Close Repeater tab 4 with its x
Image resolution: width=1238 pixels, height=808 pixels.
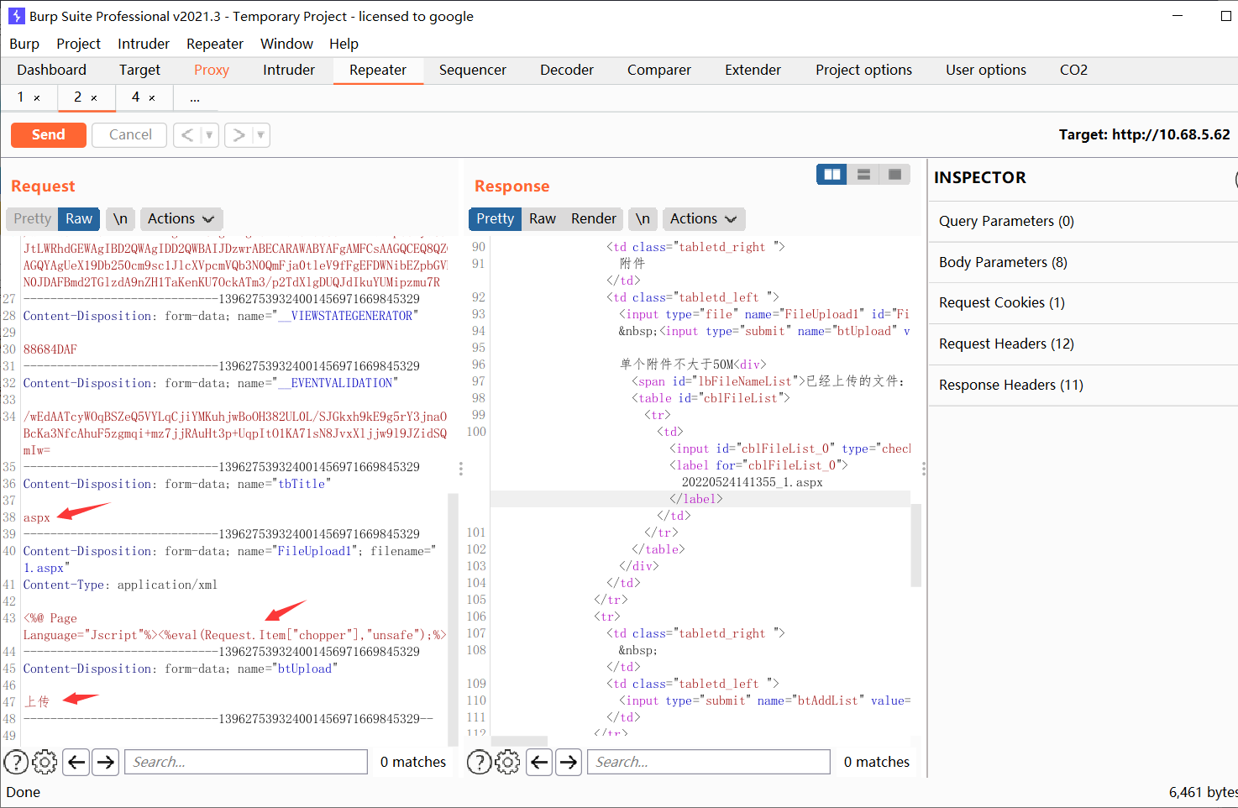(152, 98)
